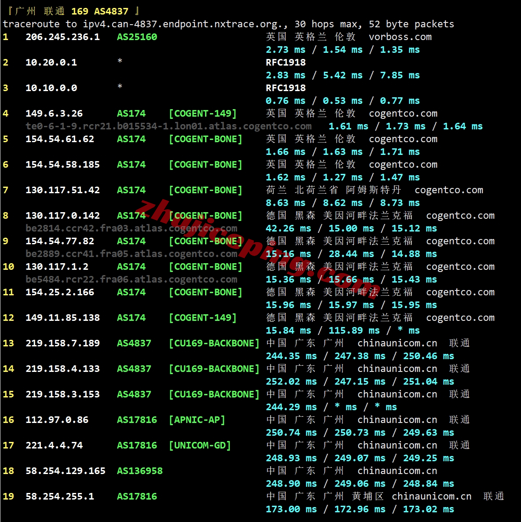Select IP 219.158.7.189 at hop 13
The image size is (521, 522).
62,343
